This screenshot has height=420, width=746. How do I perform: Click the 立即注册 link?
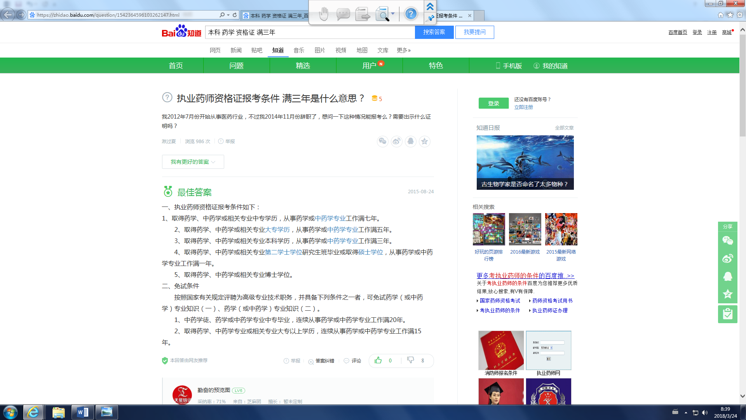[x=523, y=107]
